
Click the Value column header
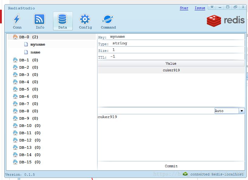pos(171,63)
